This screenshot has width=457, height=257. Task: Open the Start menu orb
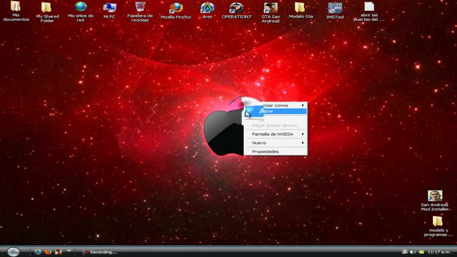[13, 252]
